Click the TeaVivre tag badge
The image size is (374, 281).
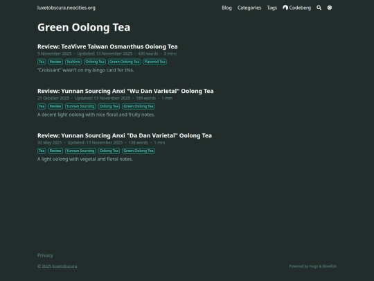(73, 62)
